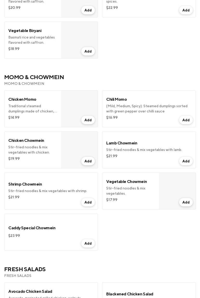The height and width of the screenshot is (298, 200).
Task: Add Caddy Special Chowmein to the cart
Action: point(88,243)
